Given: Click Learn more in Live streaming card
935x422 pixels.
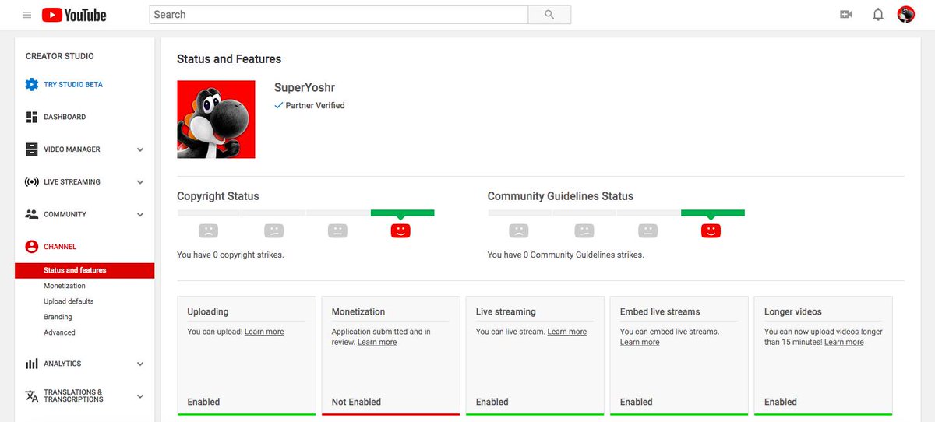Looking at the screenshot, I should coord(567,332).
